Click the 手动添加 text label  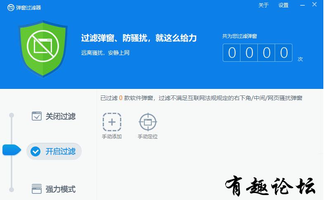point(112,137)
